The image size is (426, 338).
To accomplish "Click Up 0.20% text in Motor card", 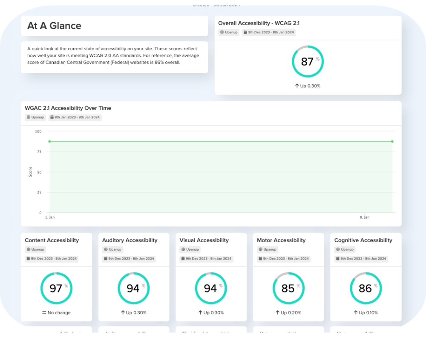I will pos(291,313).
